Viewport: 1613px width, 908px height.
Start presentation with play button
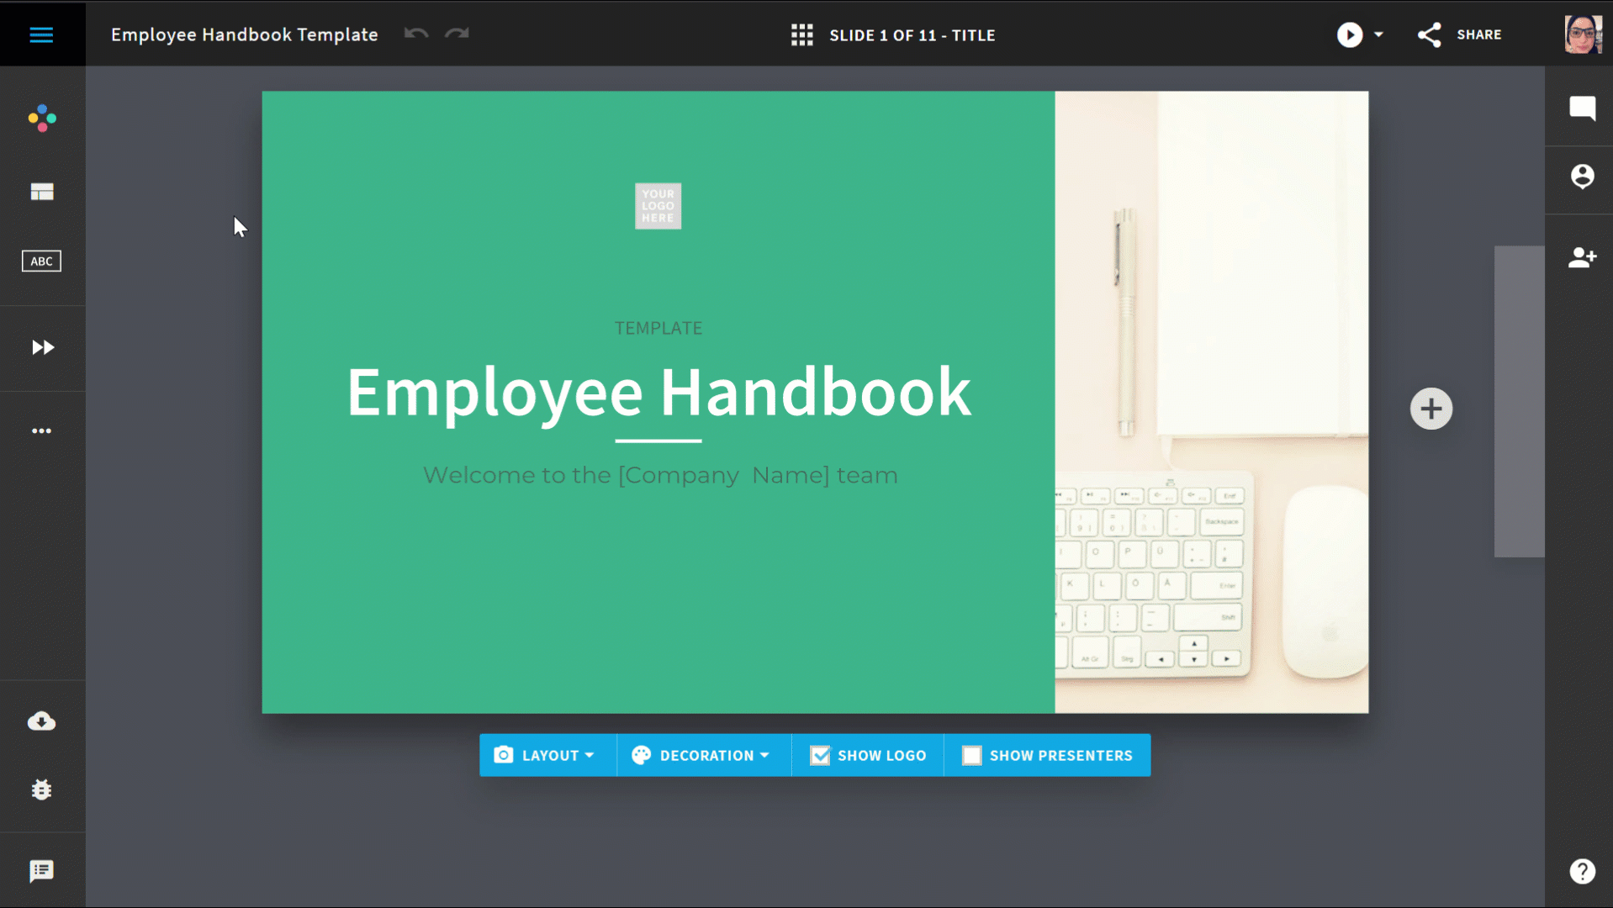click(x=1349, y=34)
